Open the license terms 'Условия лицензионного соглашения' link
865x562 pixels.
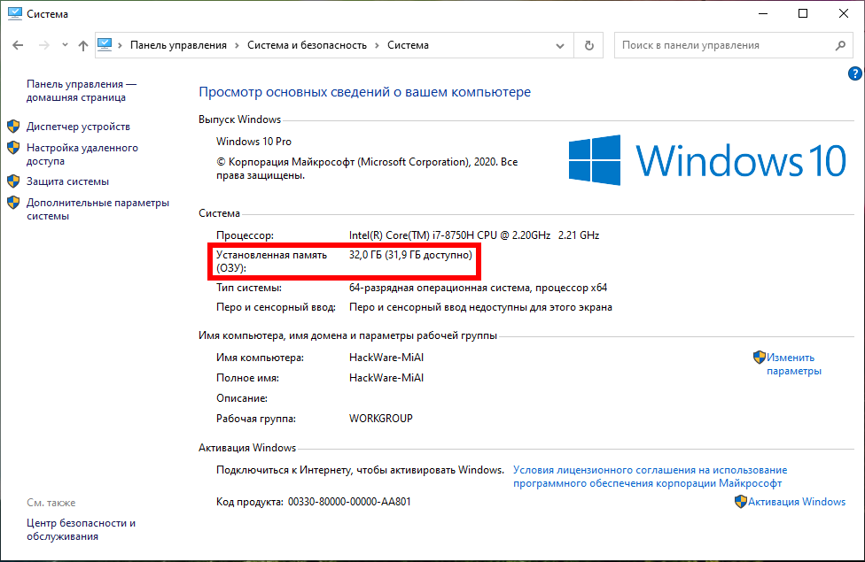650,477
